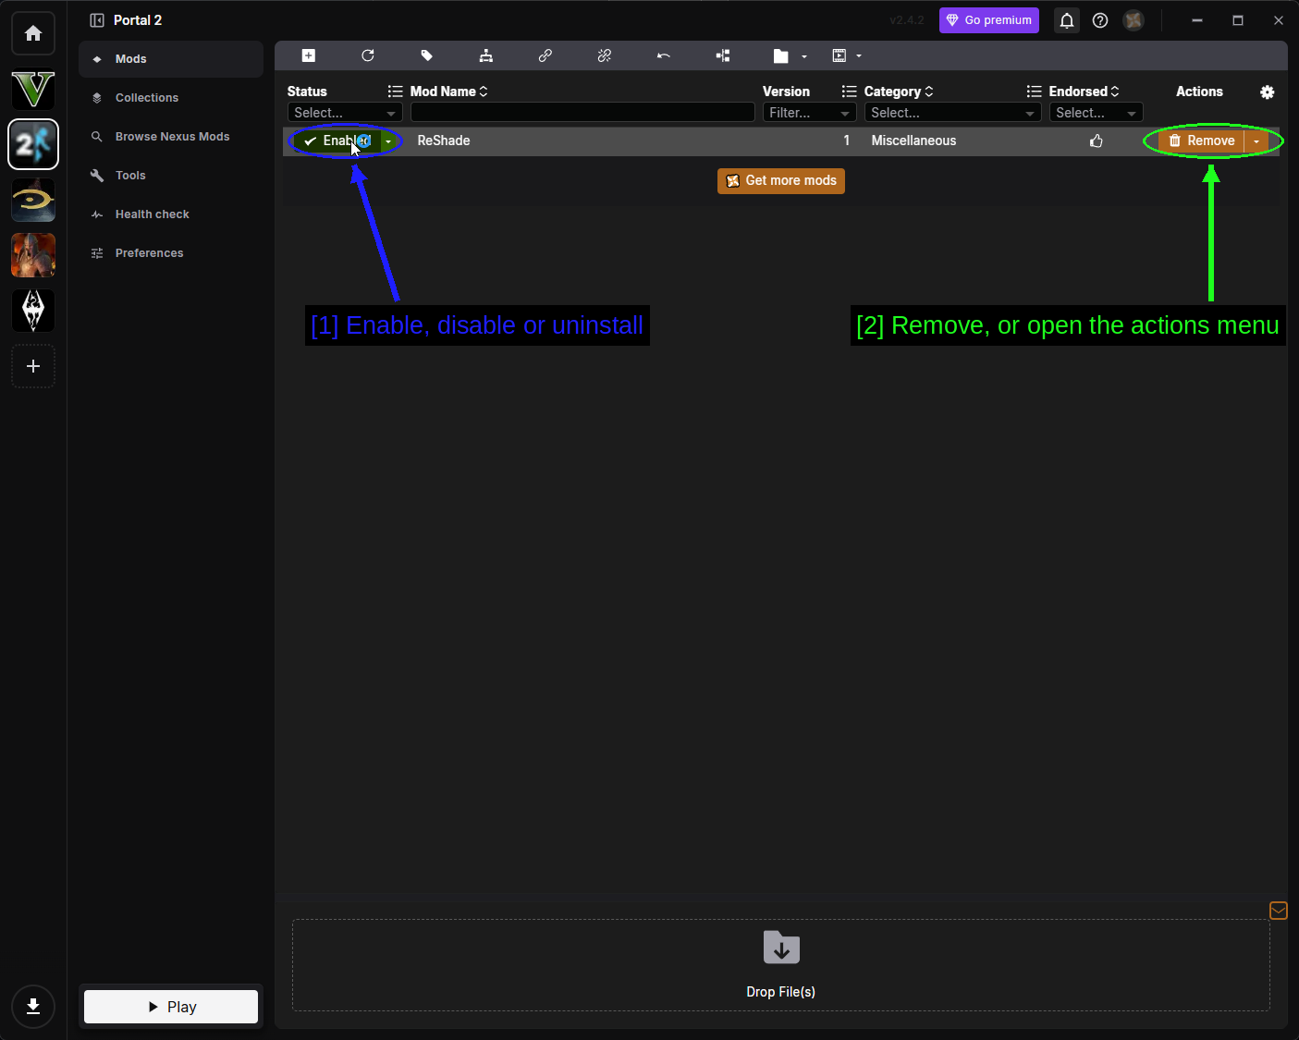Viewport: 1299px width, 1040px height.
Task: Click the refresh arrow toolbar icon
Action: [x=368, y=56]
